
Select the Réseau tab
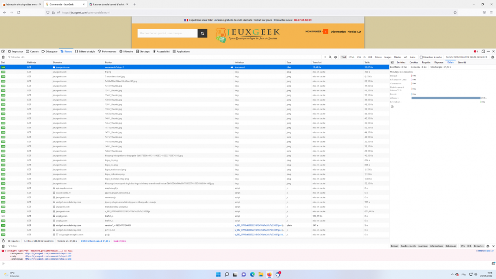click(x=66, y=52)
